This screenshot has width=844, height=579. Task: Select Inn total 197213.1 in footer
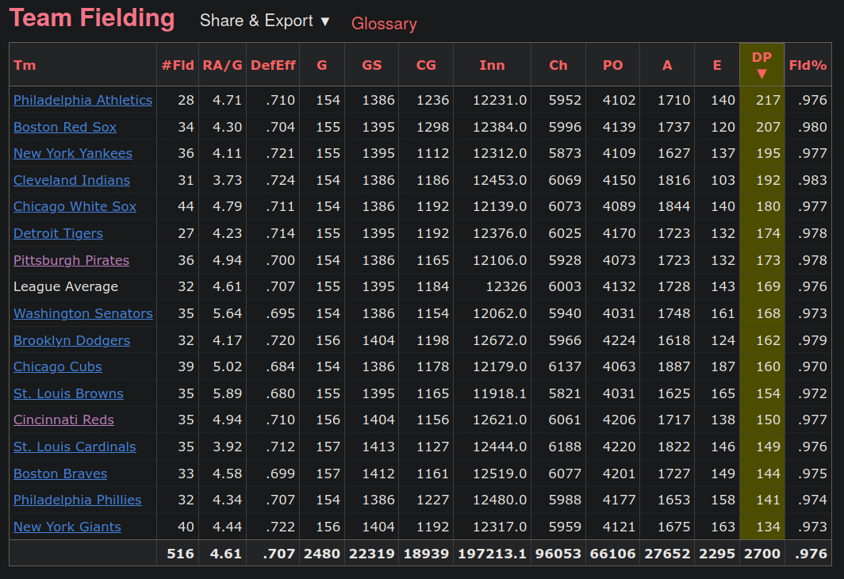492,554
